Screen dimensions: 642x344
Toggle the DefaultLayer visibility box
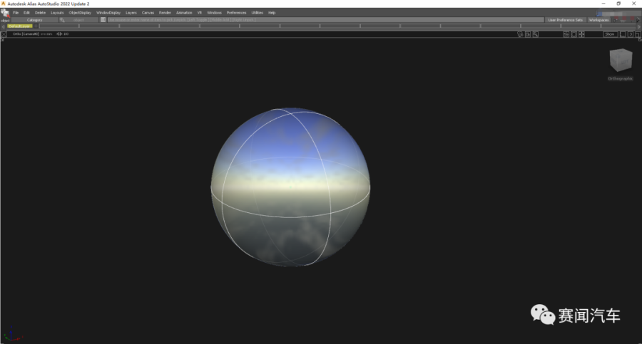[x=36, y=26]
